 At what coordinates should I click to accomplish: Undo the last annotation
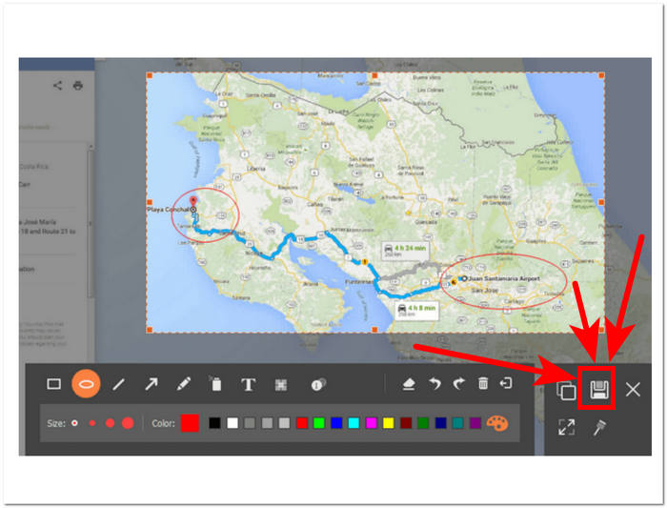point(435,384)
